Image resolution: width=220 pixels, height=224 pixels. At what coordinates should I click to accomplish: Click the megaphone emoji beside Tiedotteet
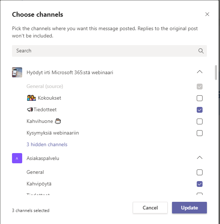tap(30, 110)
